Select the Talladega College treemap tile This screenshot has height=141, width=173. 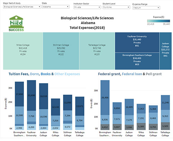click(97, 51)
